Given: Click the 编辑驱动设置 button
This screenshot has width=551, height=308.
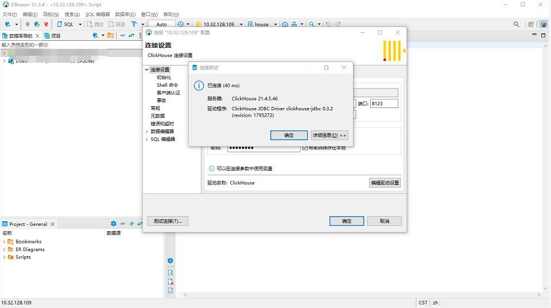Looking at the screenshot, I should (385, 183).
